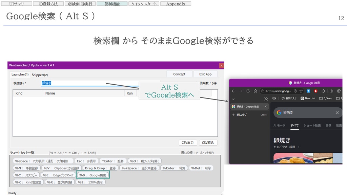Screen dimensions: 347x195
Task: Click the Esc 非表示 shortcut chip
Action: (86, 161)
